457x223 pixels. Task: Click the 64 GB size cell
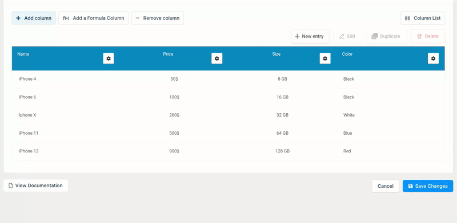coord(282,133)
